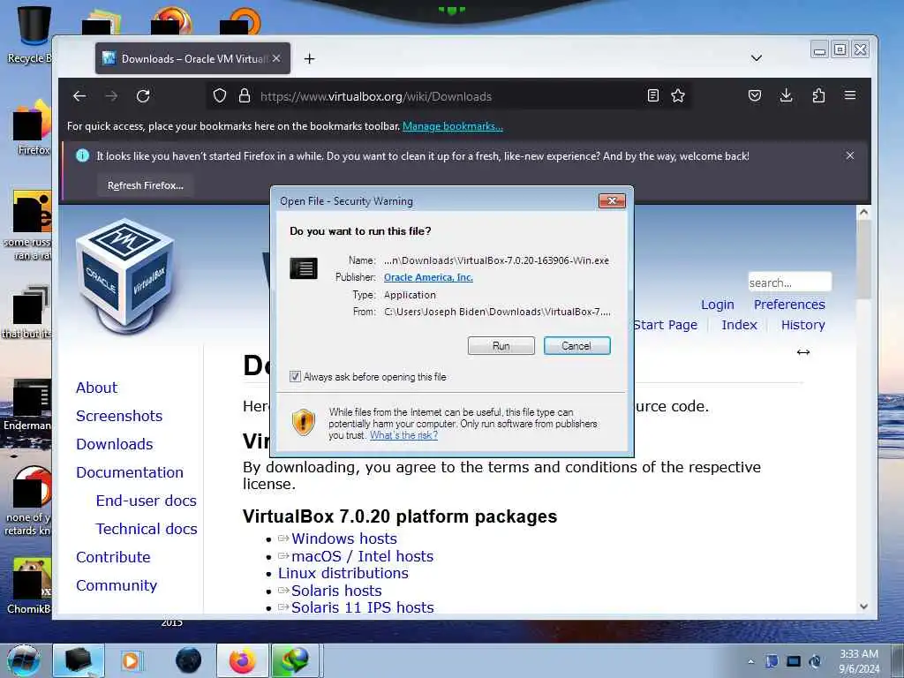The image size is (904, 678).
Task: Toggle reader view icon in address bar
Action: (x=652, y=95)
